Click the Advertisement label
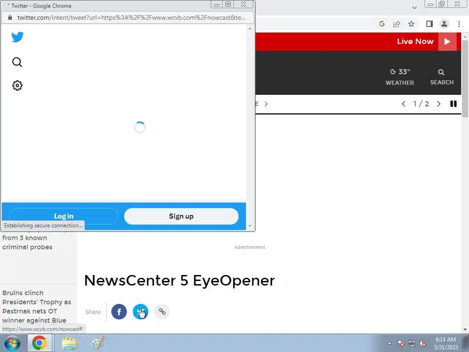Image resolution: width=469 pixels, height=352 pixels. click(250, 247)
